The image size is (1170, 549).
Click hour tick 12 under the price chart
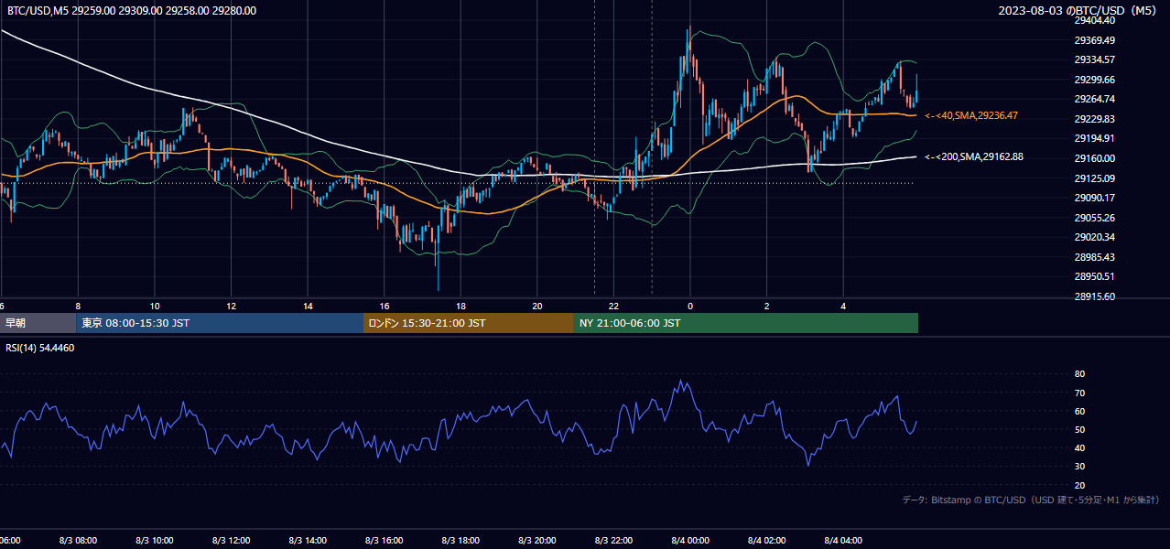point(231,306)
